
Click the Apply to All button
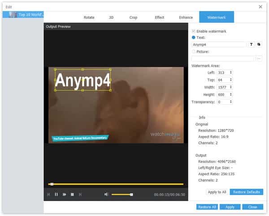tap(217, 192)
